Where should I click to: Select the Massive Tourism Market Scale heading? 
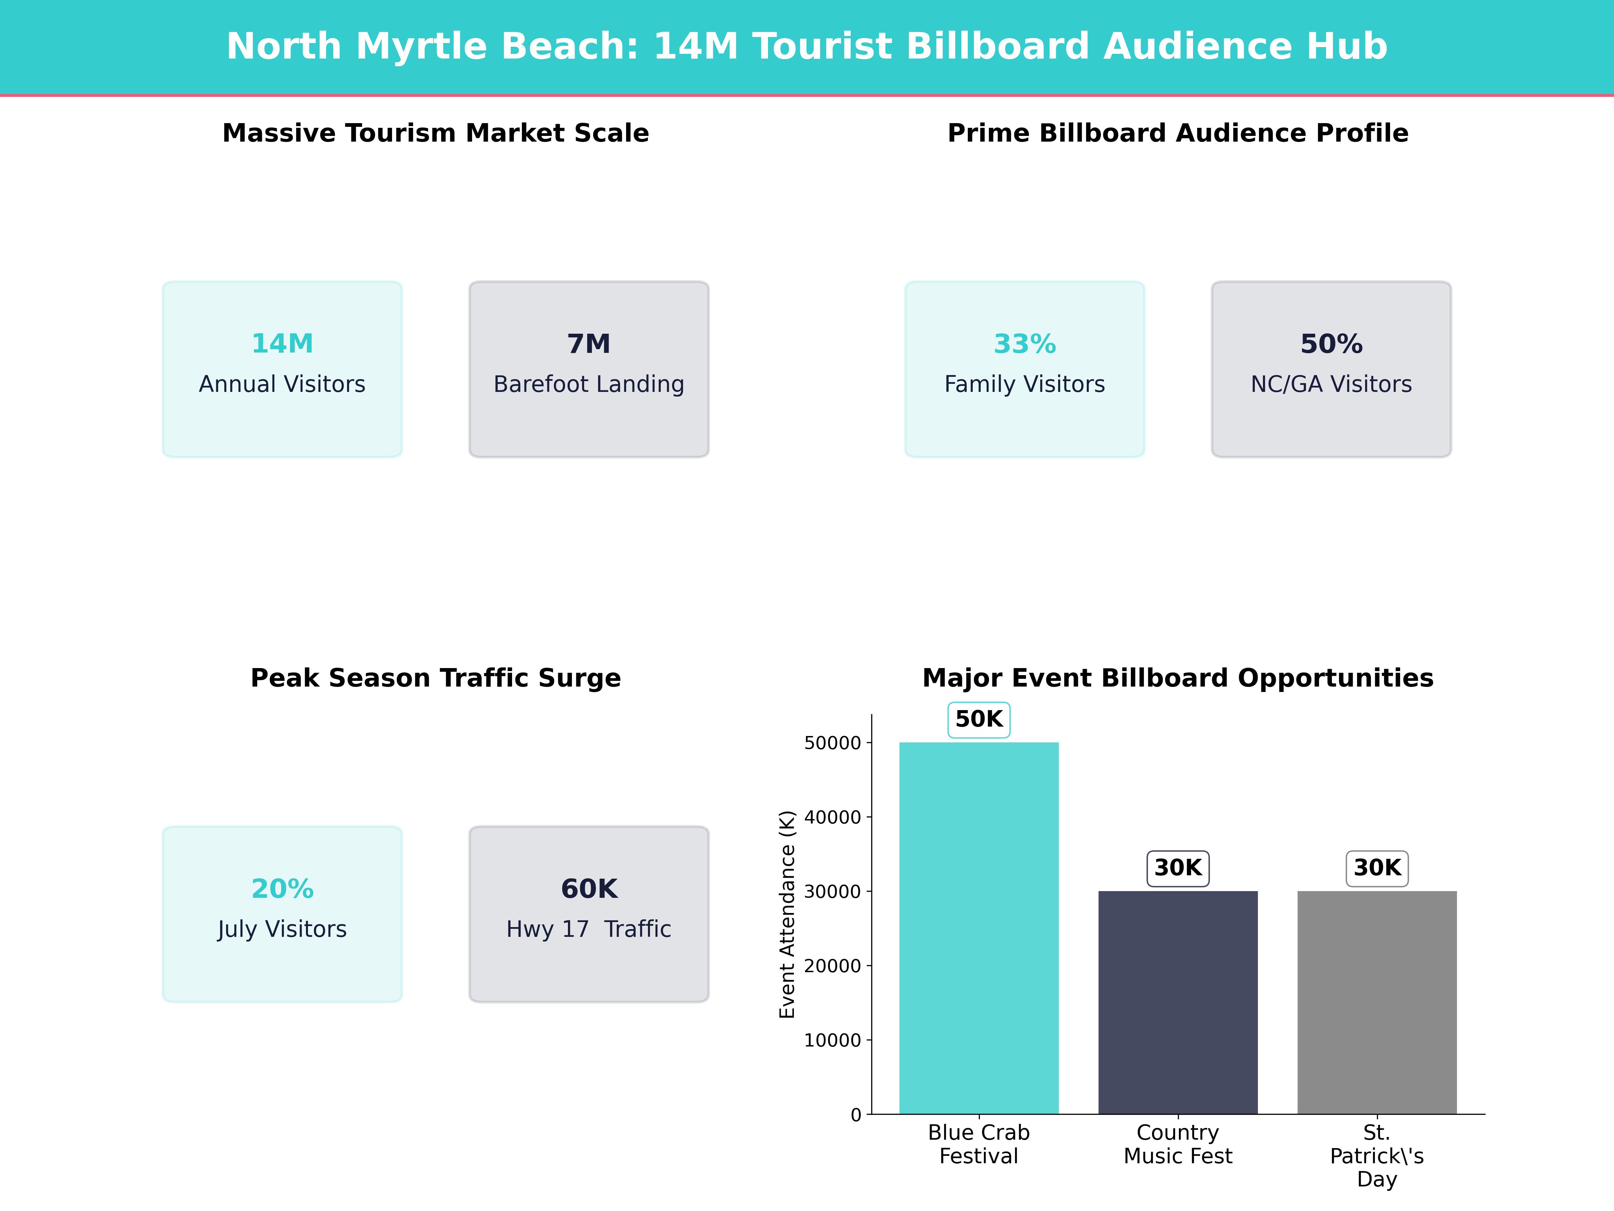(435, 134)
